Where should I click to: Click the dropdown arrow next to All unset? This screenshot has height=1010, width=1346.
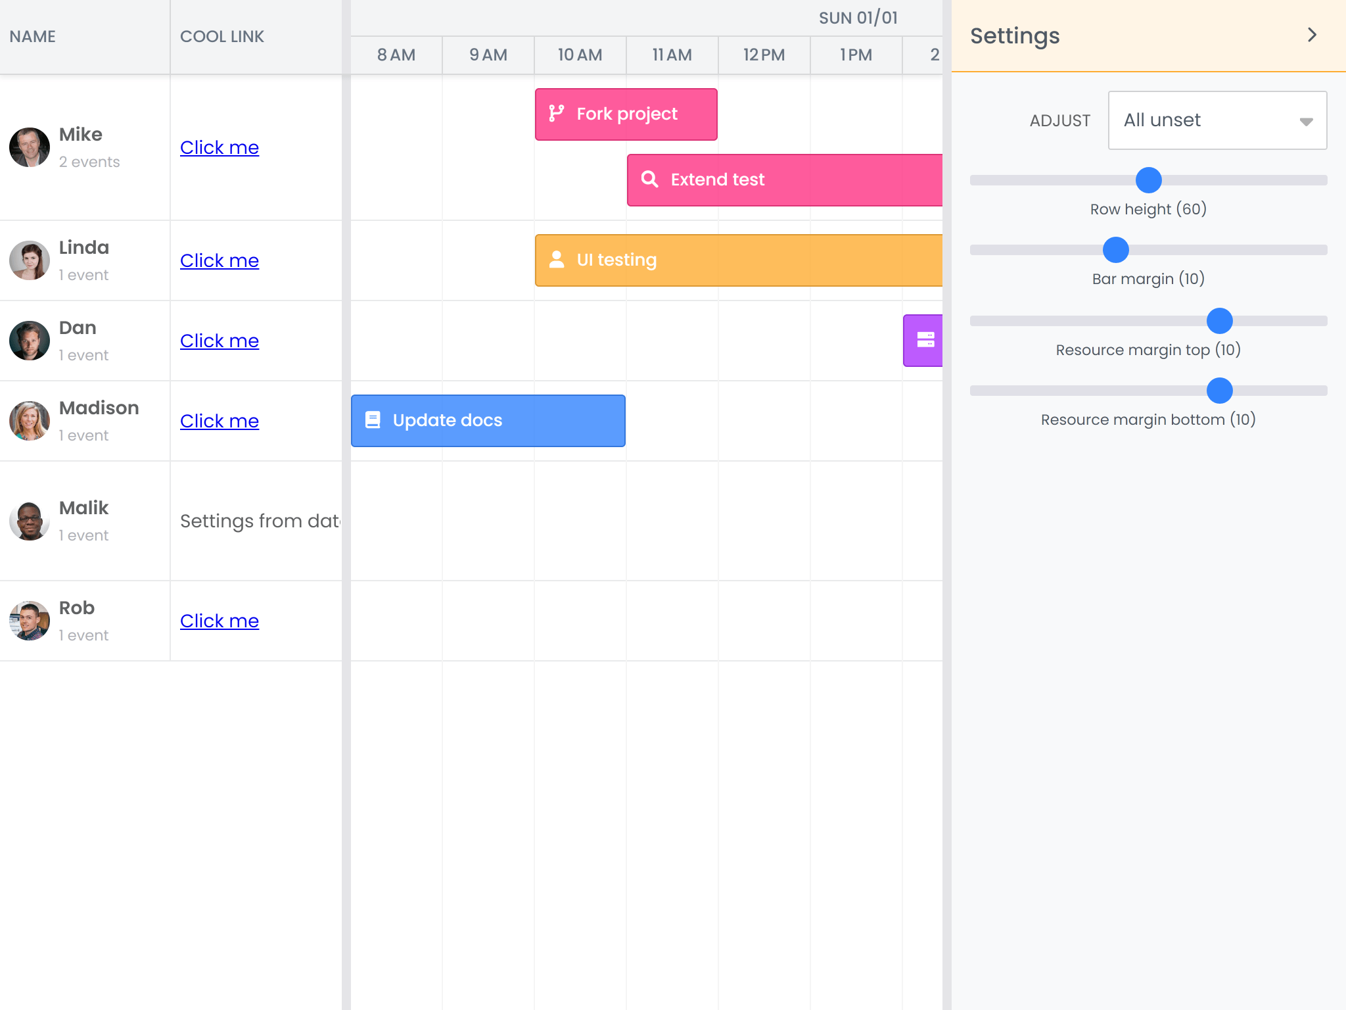click(x=1307, y=120)
